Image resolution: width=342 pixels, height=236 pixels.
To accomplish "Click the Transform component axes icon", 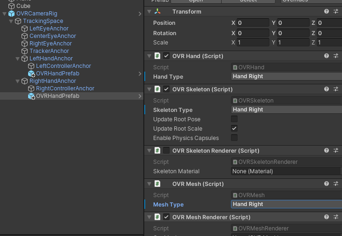I will [157, 12].
